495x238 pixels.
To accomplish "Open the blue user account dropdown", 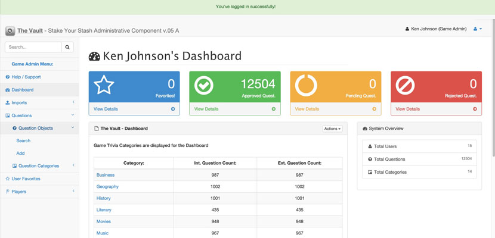I will click(x=477, y=29).
